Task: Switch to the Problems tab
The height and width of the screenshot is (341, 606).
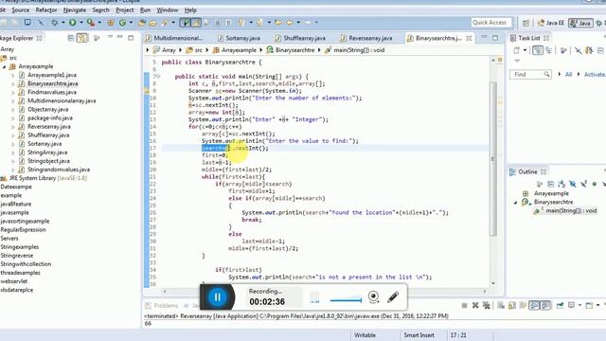Action: [162, 306]
